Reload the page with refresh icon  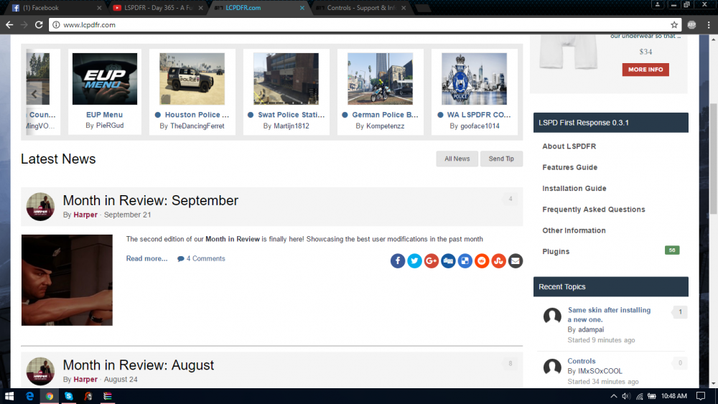tap(39, 24)
